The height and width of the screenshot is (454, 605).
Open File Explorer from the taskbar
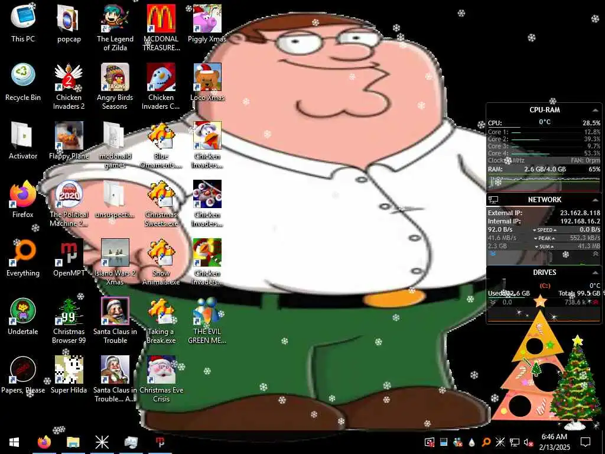click(x=73, y=442)
